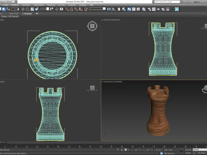Click Render in Cloud icon
207x155 pixels.
(x=163, y=9)
